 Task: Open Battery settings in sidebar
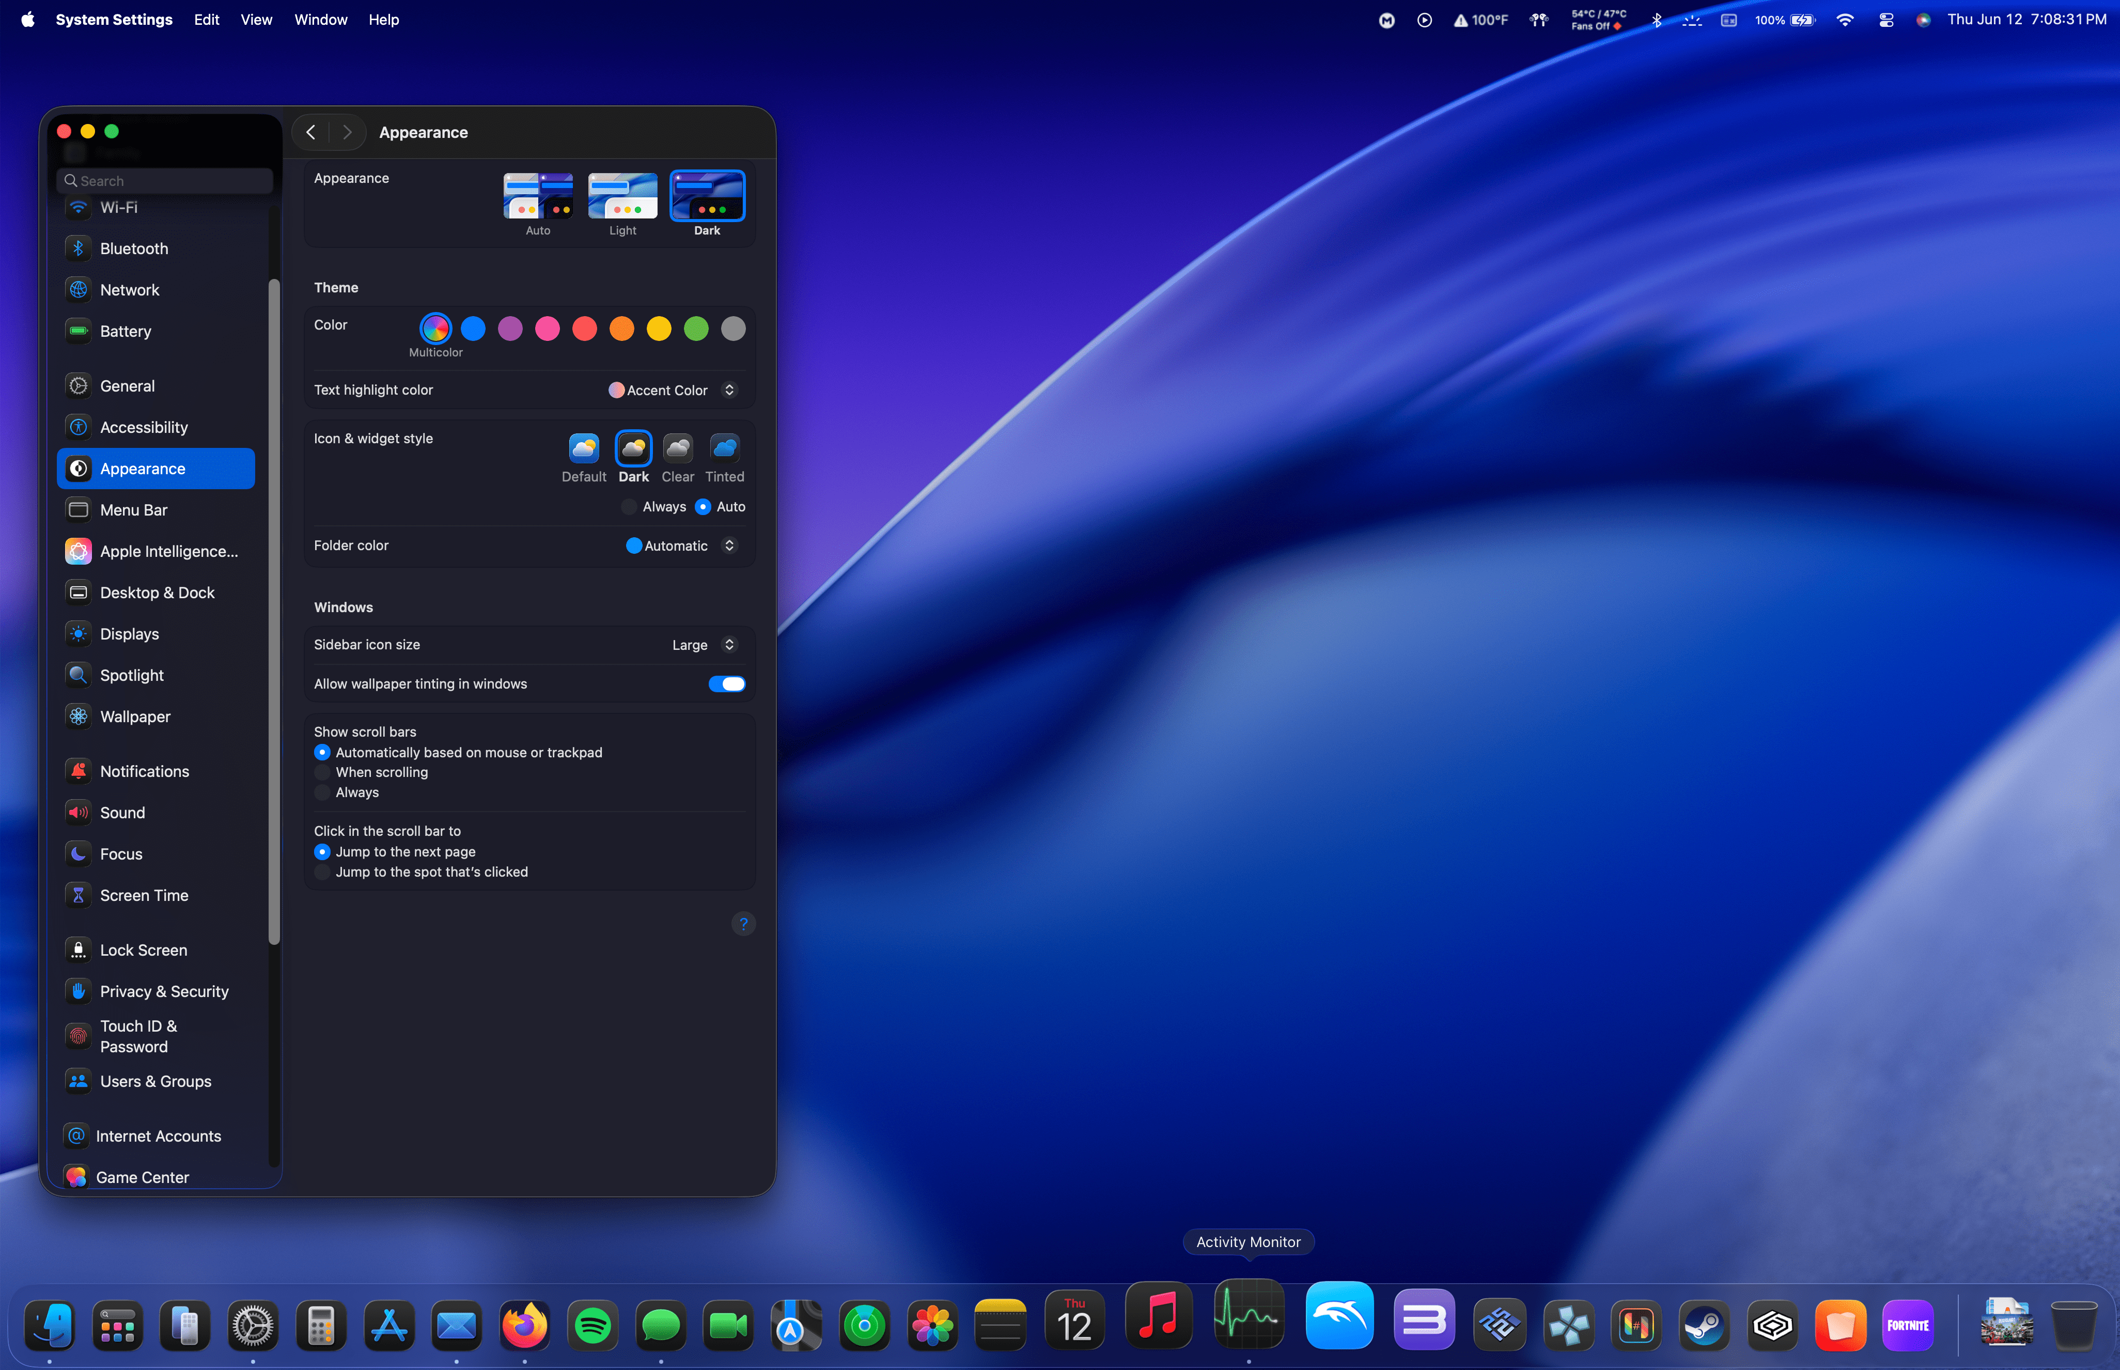coord(157,331)
